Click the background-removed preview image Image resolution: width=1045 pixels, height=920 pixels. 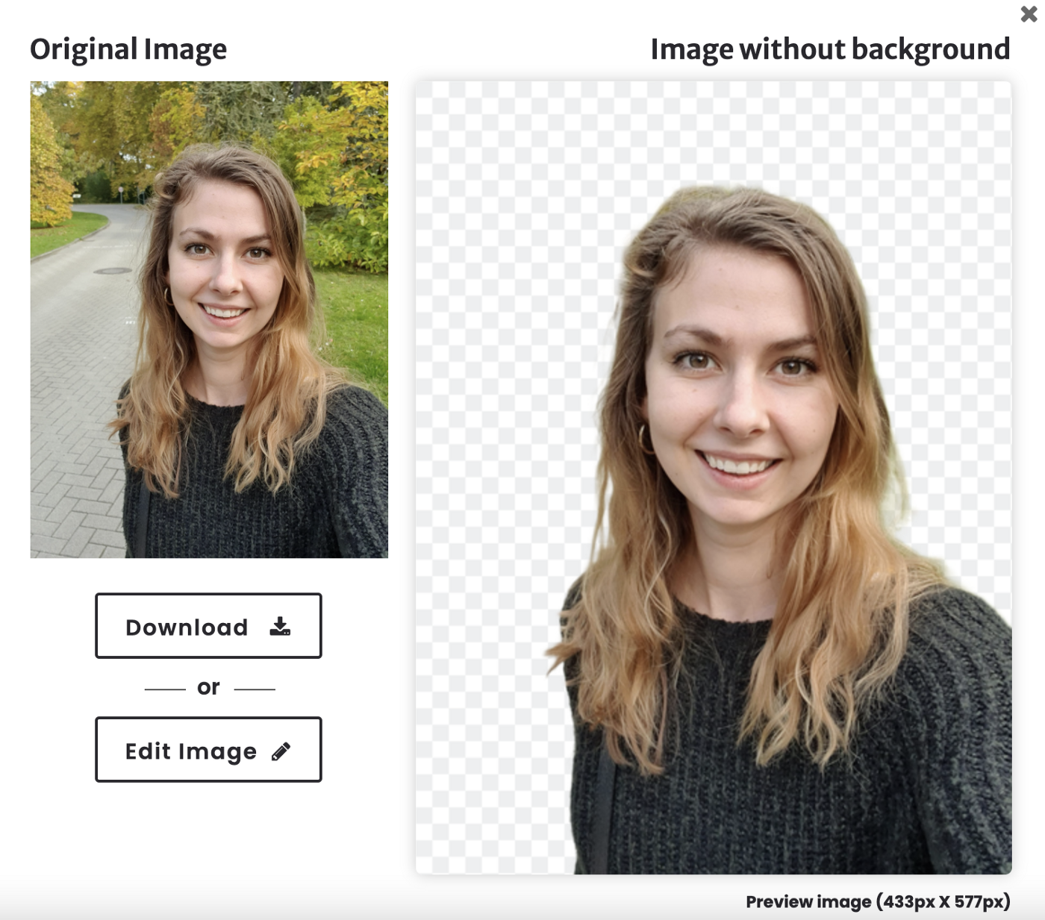click(714, 478)
